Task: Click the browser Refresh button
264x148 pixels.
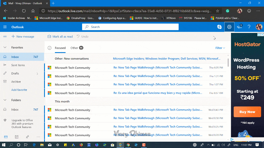Action: (24, 11)
